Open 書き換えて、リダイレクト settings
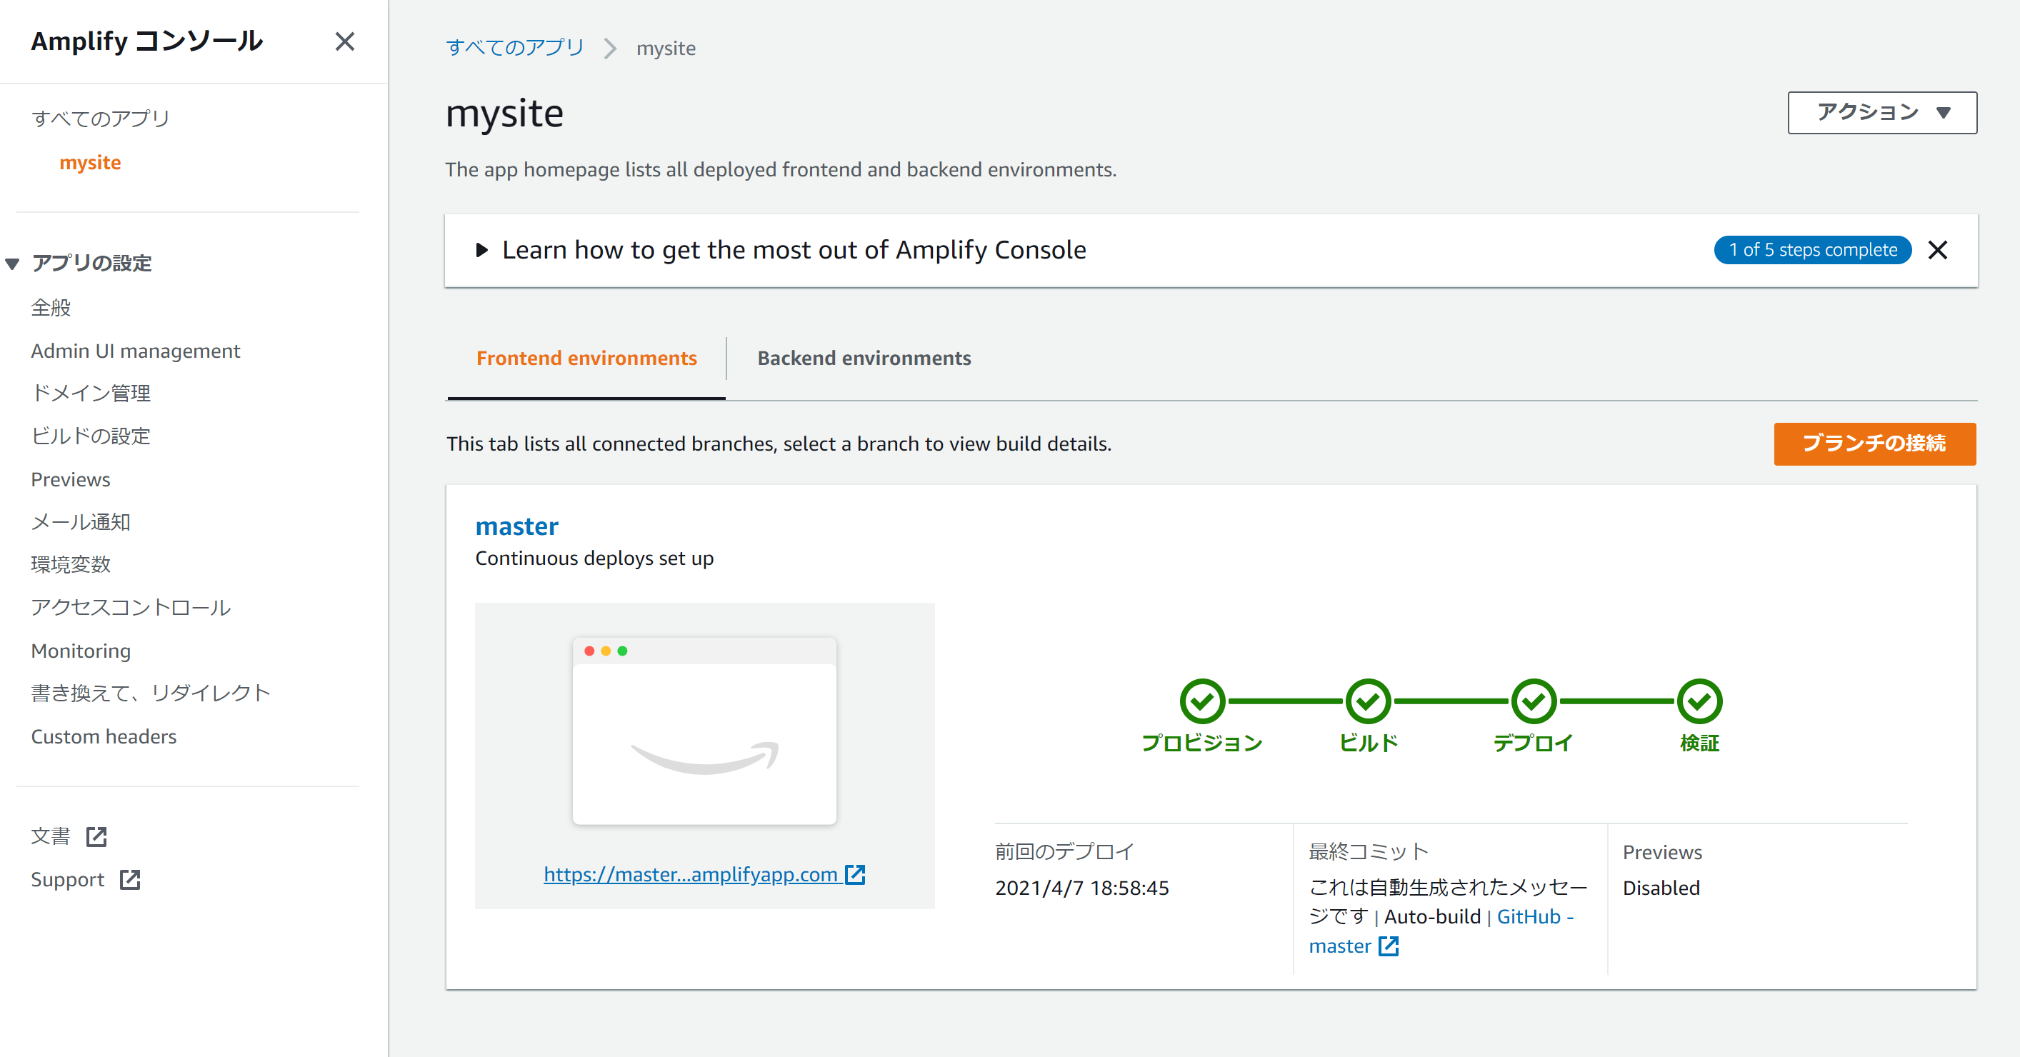Screen dimensions: 2020x1057 [151, 693]
